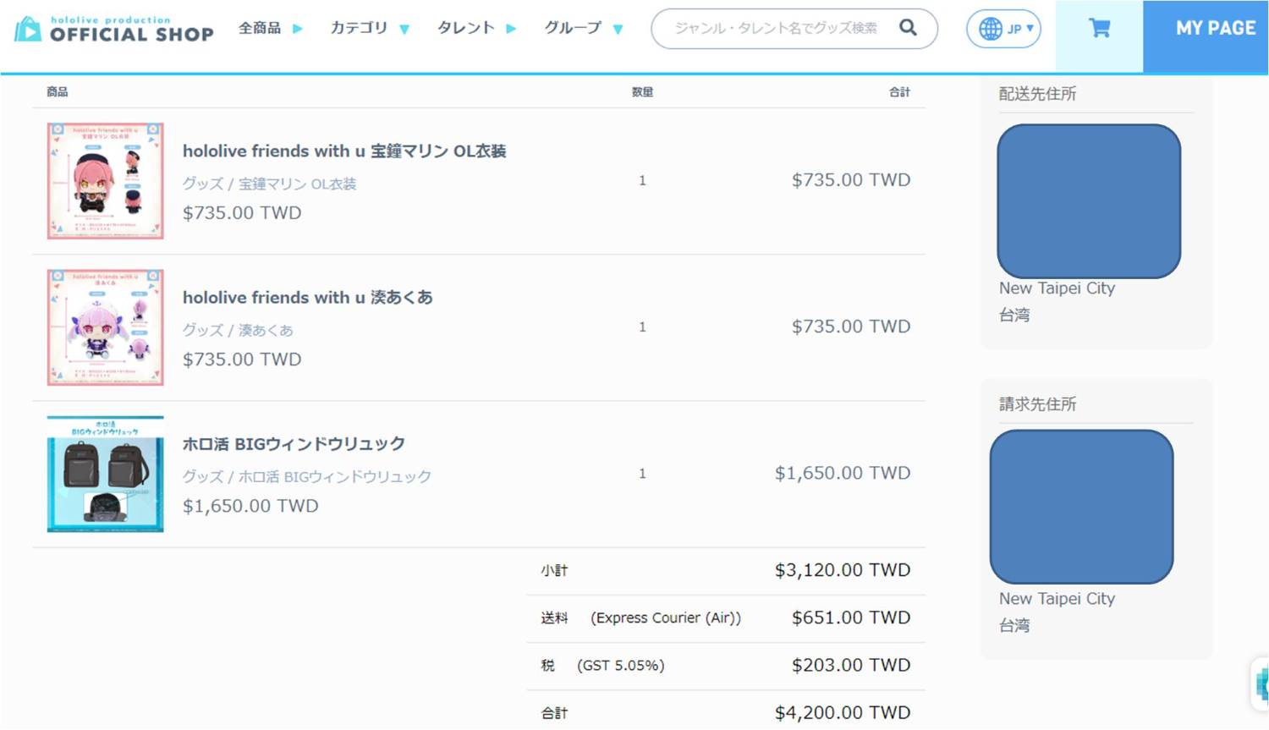This screenshot has width=1269, height=730.
Task: Click the 商品 column header
Action: [x=58, y=91]
